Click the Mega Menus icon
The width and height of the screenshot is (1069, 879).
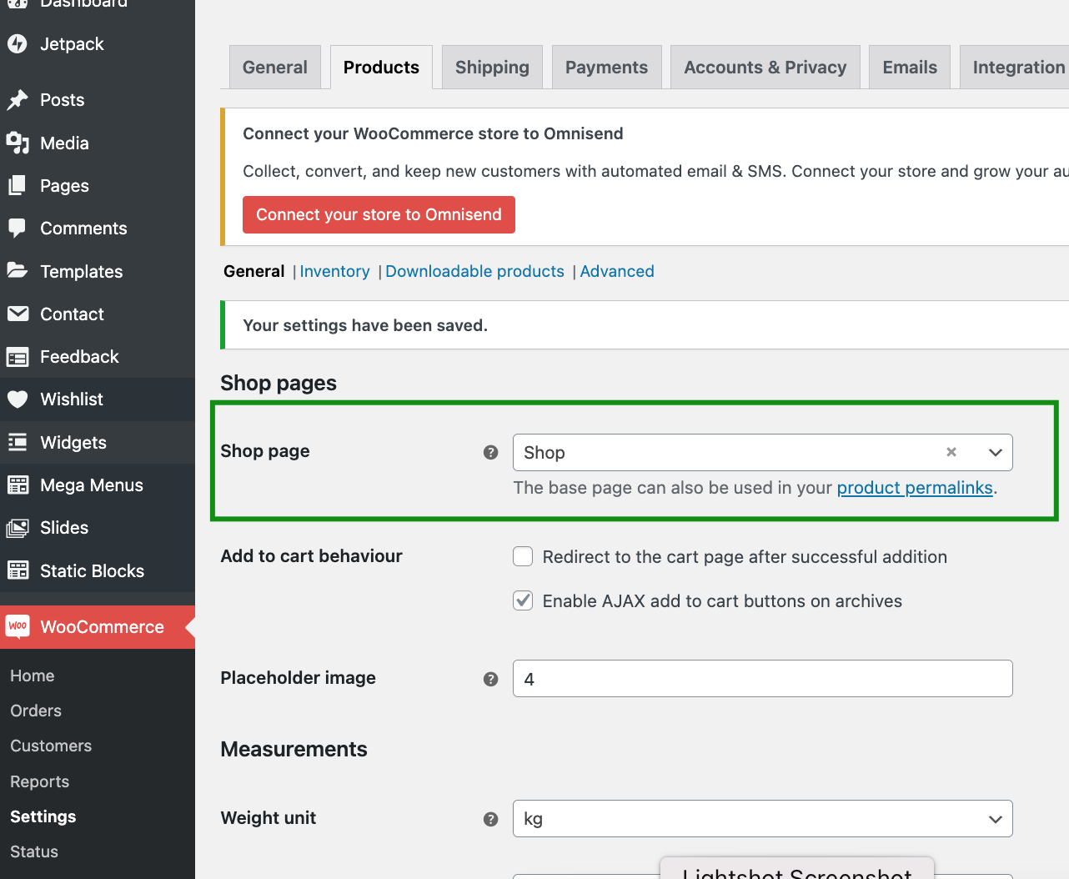(18, 485)
